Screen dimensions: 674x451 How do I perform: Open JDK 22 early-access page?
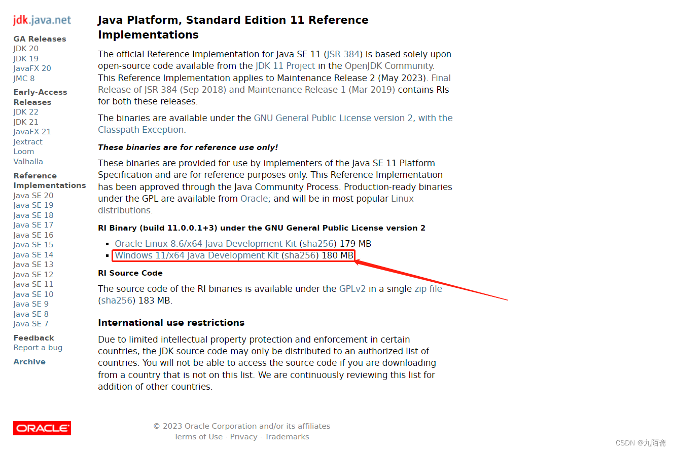coord(26,112)
